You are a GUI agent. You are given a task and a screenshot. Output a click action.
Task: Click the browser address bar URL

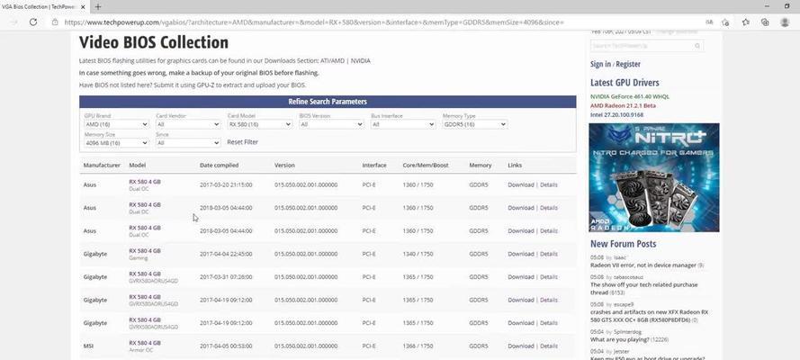click(314, 22)
